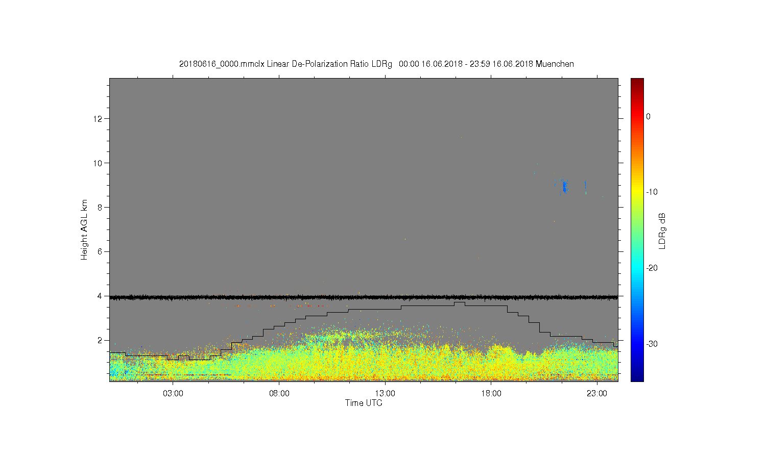Screen dimensions: 766x459
Task: Click the dark red top of the colorbar
Action: 637,83
